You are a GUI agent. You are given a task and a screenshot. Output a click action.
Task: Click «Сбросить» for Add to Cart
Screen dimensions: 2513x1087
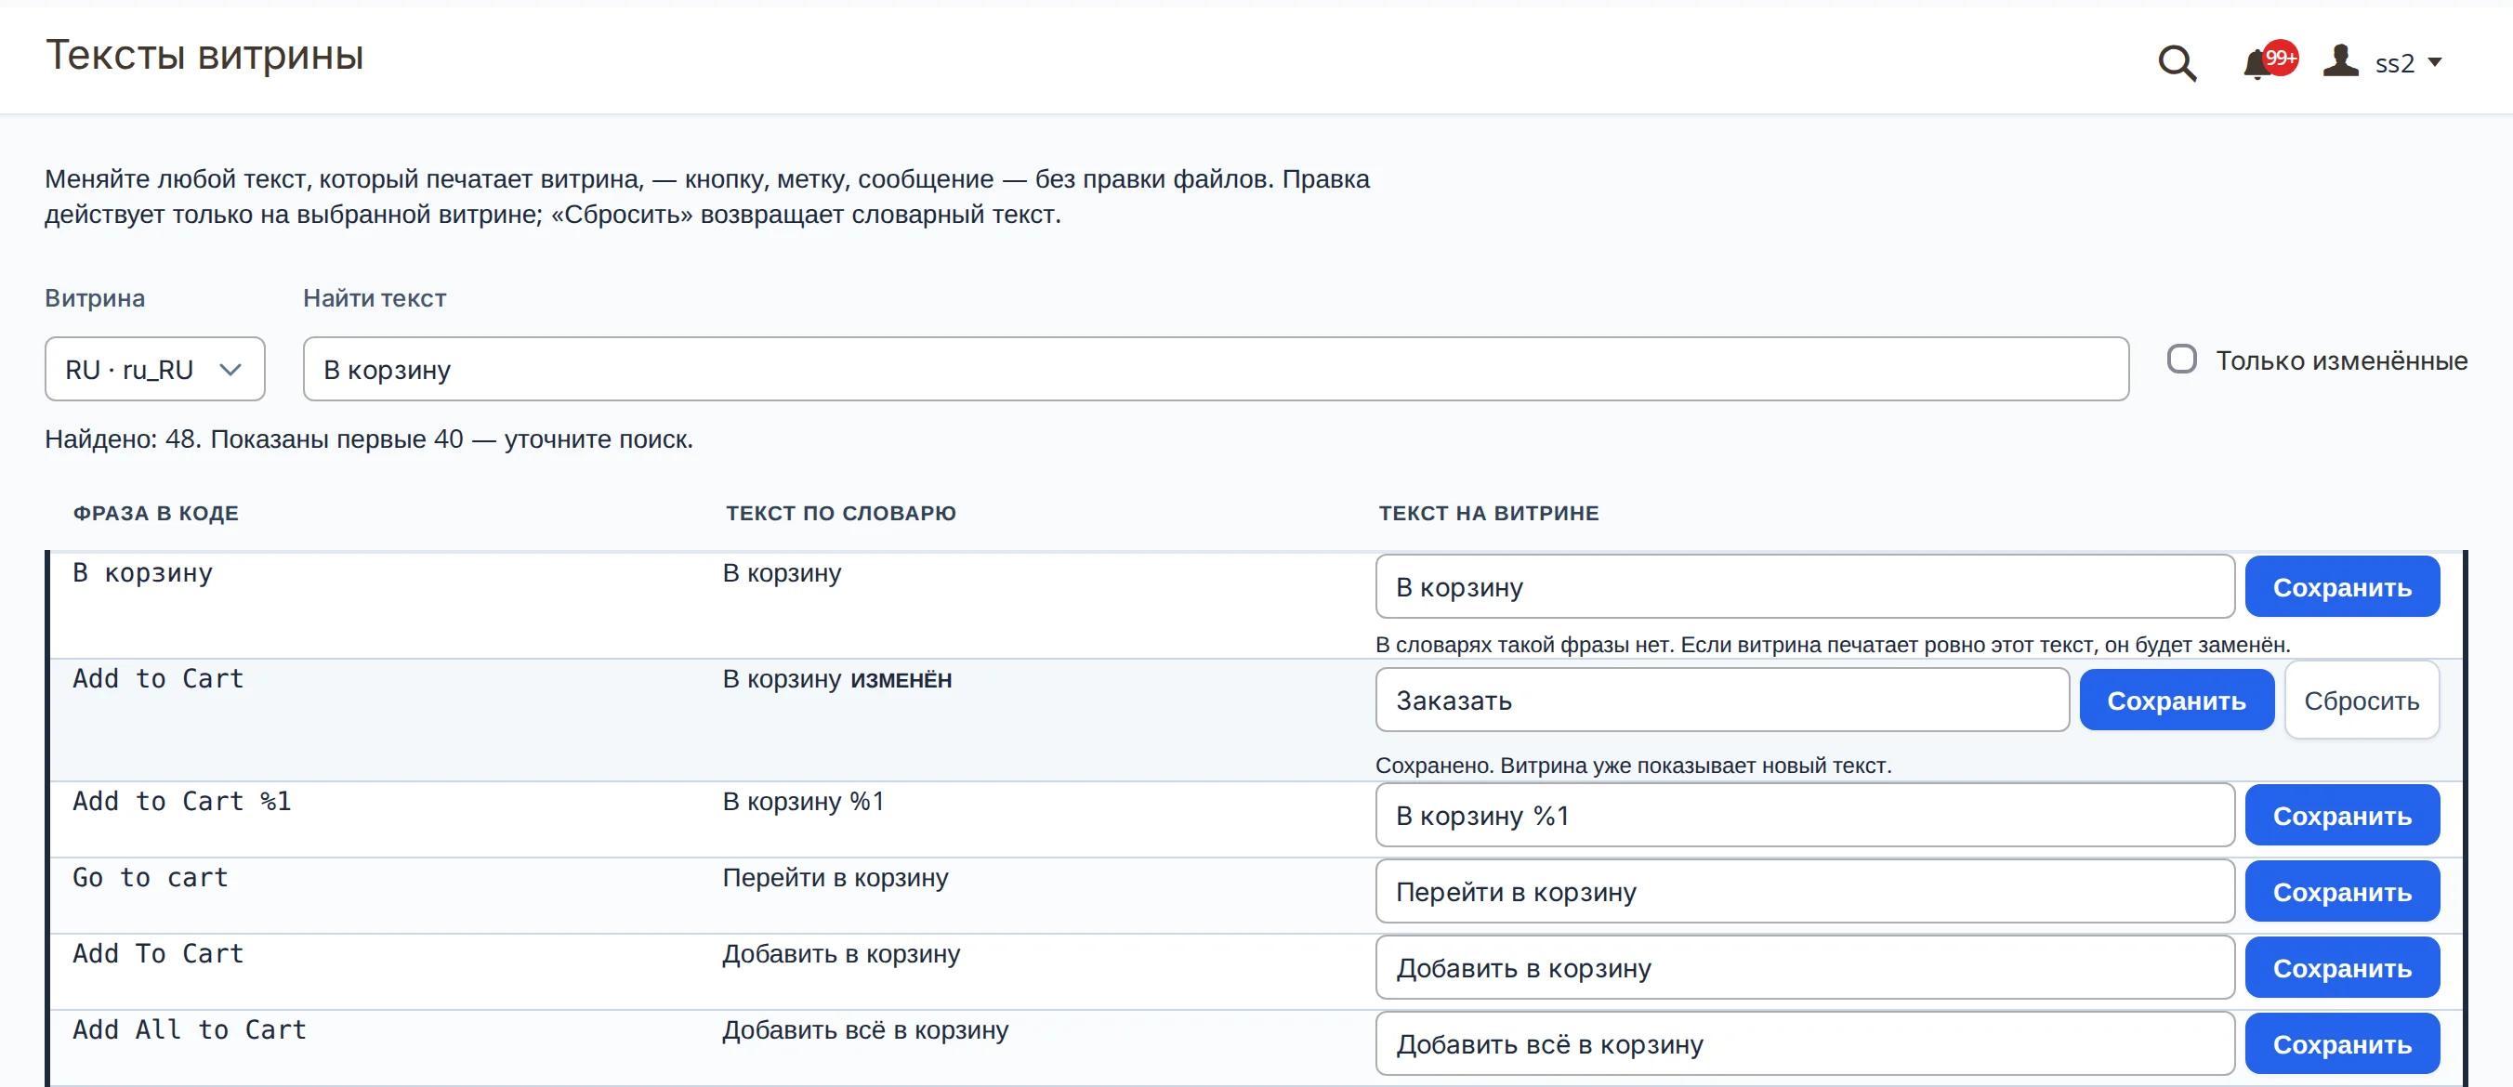click(x=2361, y=700)
